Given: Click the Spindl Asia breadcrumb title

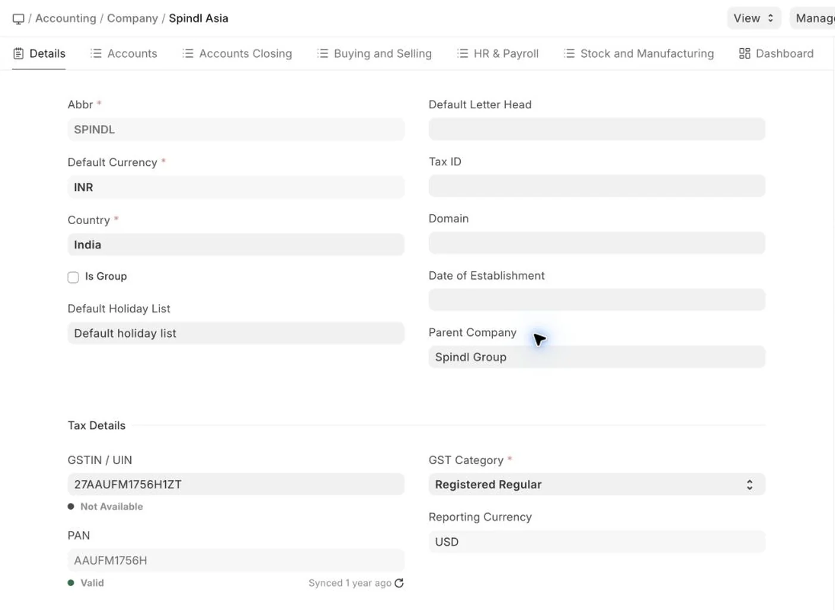Looking at the screenshot, I should click(199, 18).
